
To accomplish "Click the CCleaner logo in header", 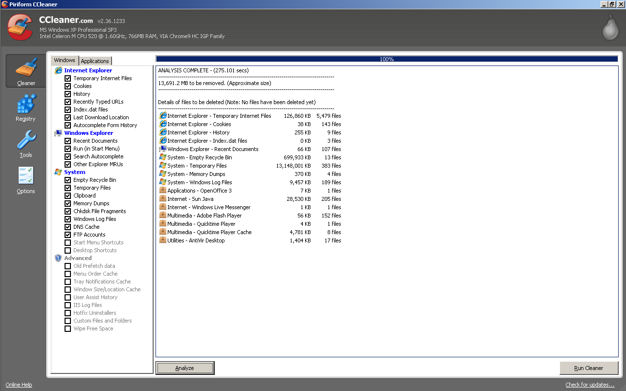I will coord(21,27).
